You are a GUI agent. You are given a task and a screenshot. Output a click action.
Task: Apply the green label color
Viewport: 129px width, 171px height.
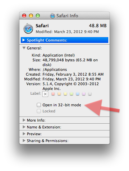71,94
